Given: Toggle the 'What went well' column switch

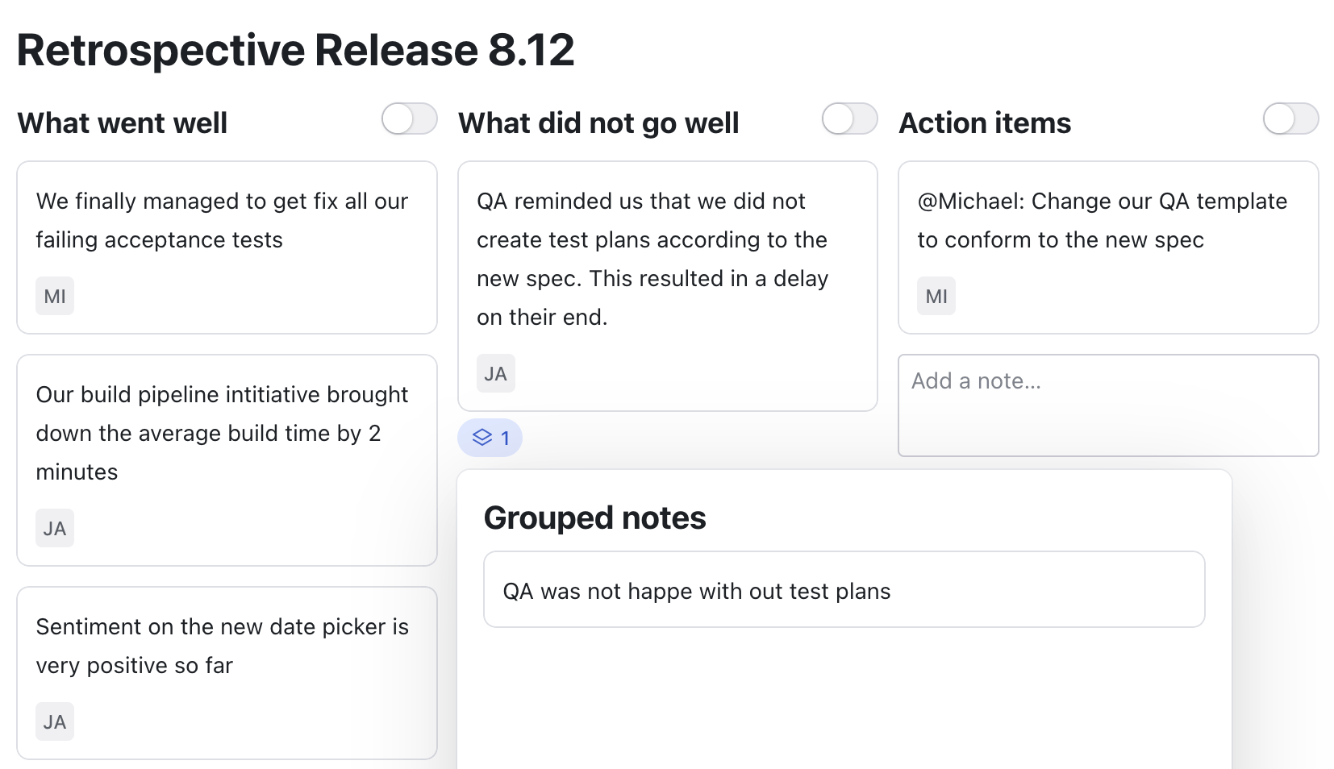Looking at the screenshot, I should tap(409, 119).
